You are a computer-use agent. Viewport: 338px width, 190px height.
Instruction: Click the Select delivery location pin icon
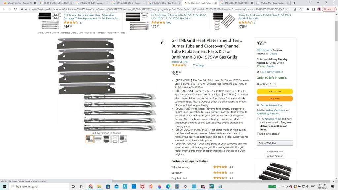tap(258, 72)
